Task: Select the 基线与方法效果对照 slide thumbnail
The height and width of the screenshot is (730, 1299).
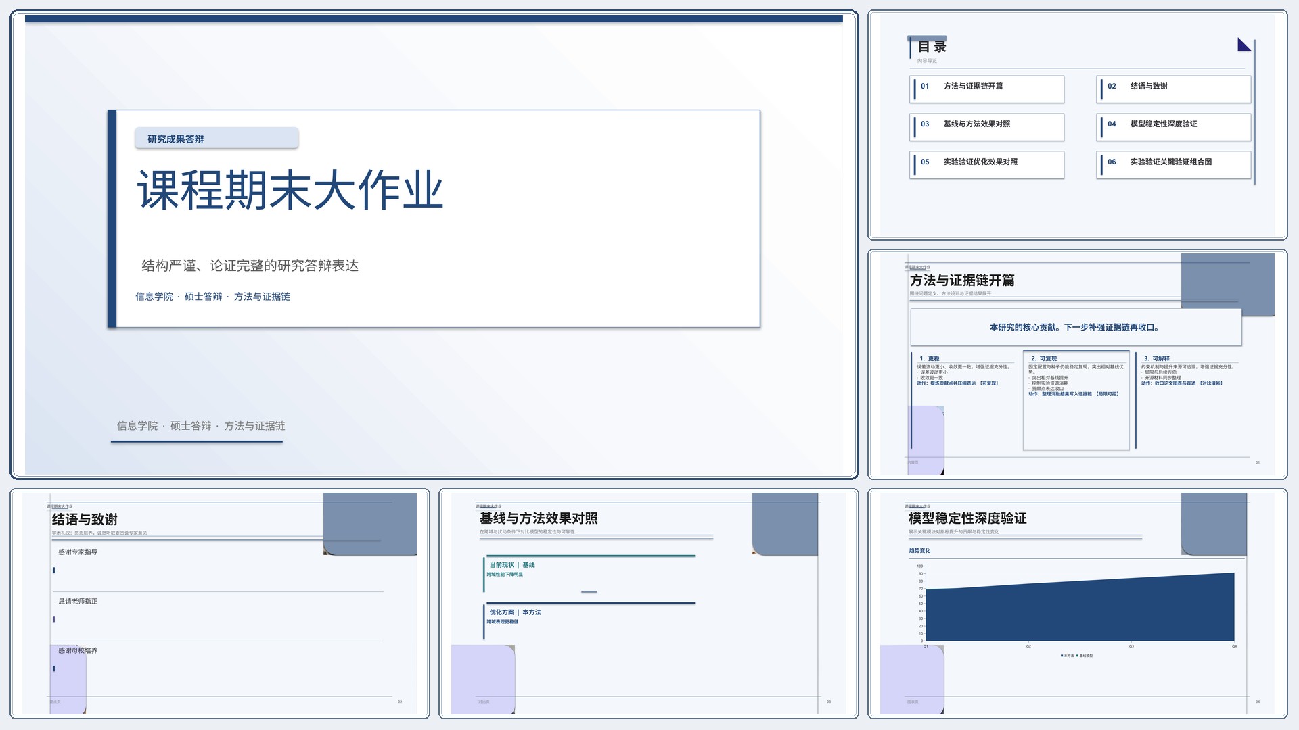Action: [649, 604]
